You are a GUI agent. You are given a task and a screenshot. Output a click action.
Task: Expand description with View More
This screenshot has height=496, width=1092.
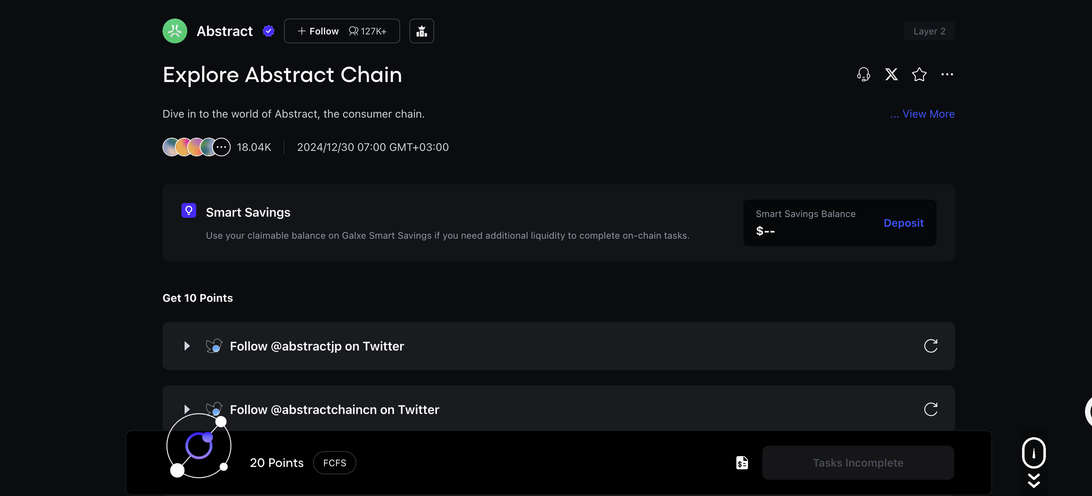point(923,114)
